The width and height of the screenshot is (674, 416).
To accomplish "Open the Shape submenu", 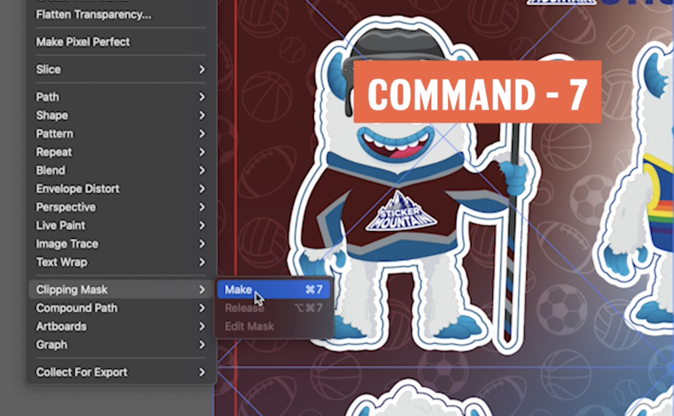I will (x=121, y=115).
